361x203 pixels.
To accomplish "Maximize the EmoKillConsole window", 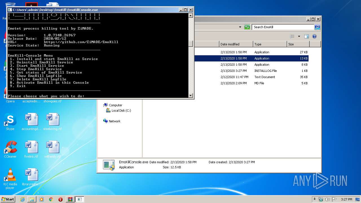I will [185, 10].
